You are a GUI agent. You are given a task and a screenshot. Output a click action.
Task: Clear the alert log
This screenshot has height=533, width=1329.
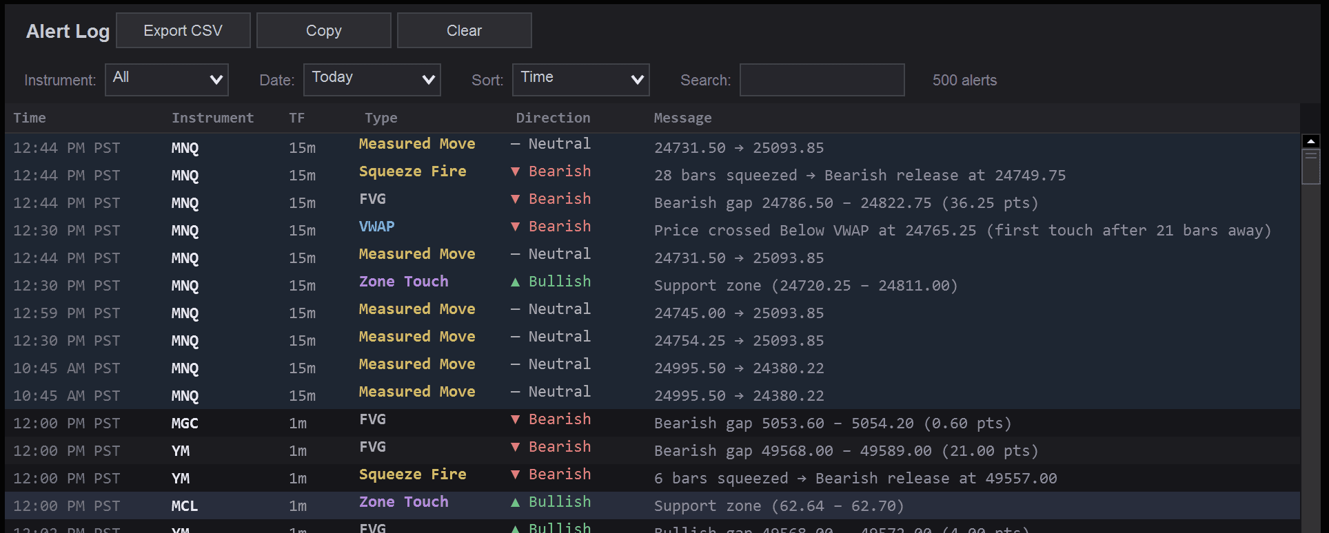pyautogui.click(x=464, y=31)
